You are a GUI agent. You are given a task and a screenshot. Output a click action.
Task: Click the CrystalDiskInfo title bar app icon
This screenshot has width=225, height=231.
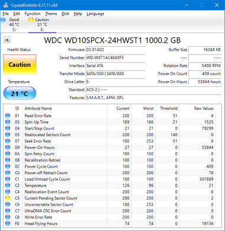coord(5,5)
